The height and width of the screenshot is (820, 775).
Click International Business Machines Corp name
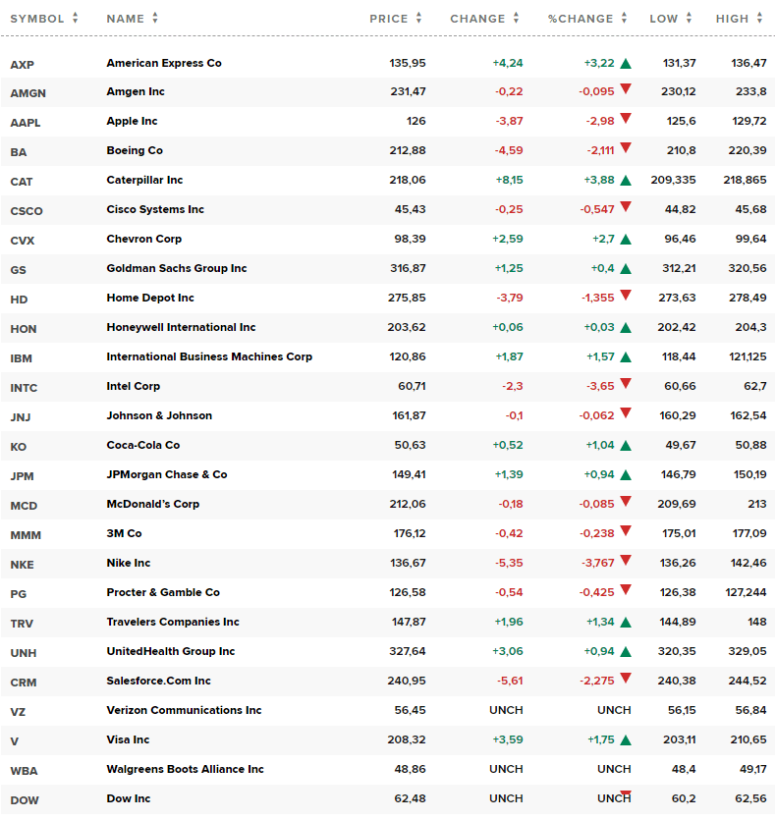click(209, 356)
